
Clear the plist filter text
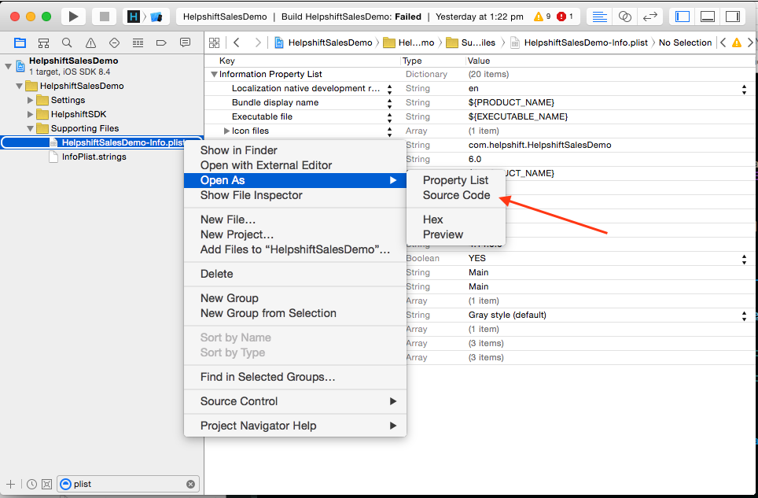click(190, 484)
